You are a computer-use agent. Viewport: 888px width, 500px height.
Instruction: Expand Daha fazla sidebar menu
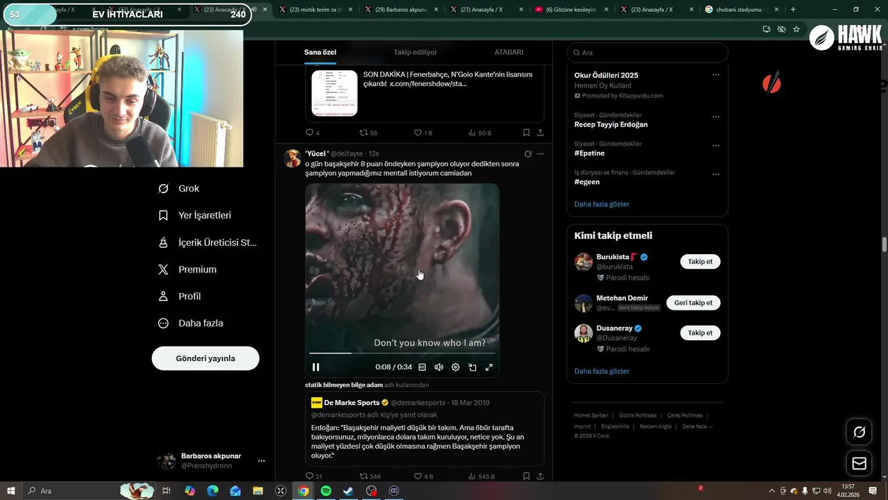pyautogui.click(x=191, y=323)
